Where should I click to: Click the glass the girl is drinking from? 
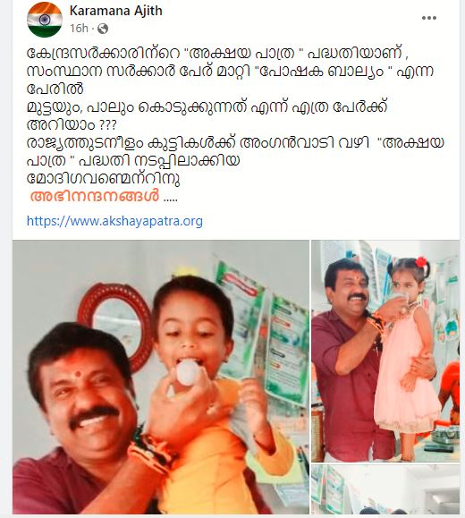coord(402,301)
